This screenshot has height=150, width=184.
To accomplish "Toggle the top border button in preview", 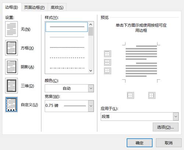I will (x=107, y=54).
